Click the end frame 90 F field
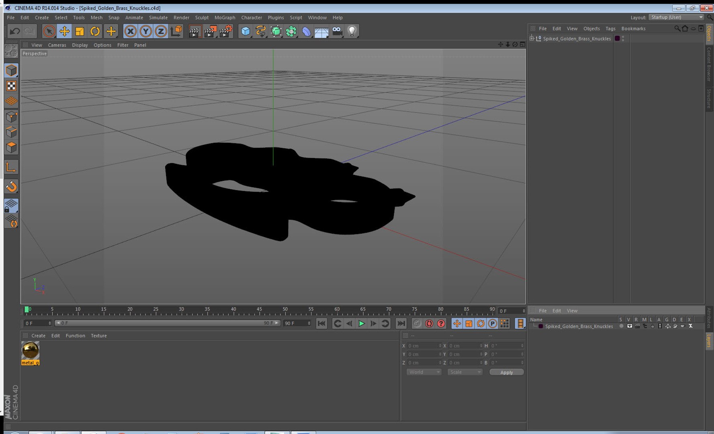 (x=297, y=323)
